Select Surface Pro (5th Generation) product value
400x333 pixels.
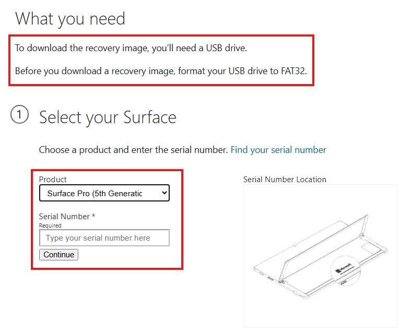coord(95,194)
